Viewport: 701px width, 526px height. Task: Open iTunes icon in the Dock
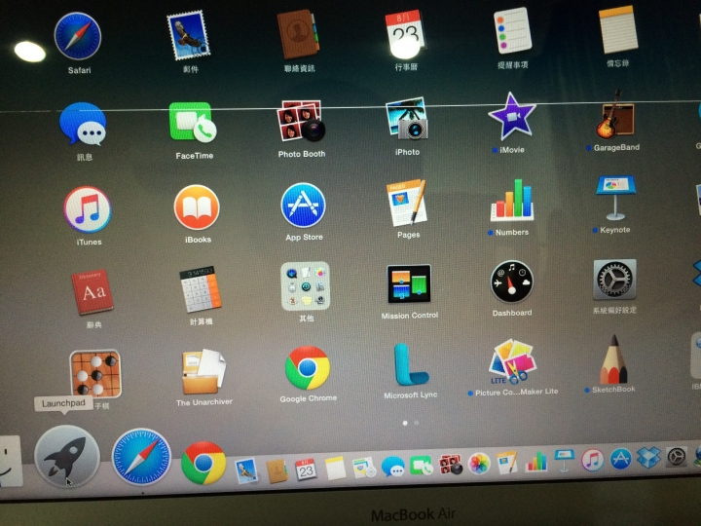click(592, 460)
